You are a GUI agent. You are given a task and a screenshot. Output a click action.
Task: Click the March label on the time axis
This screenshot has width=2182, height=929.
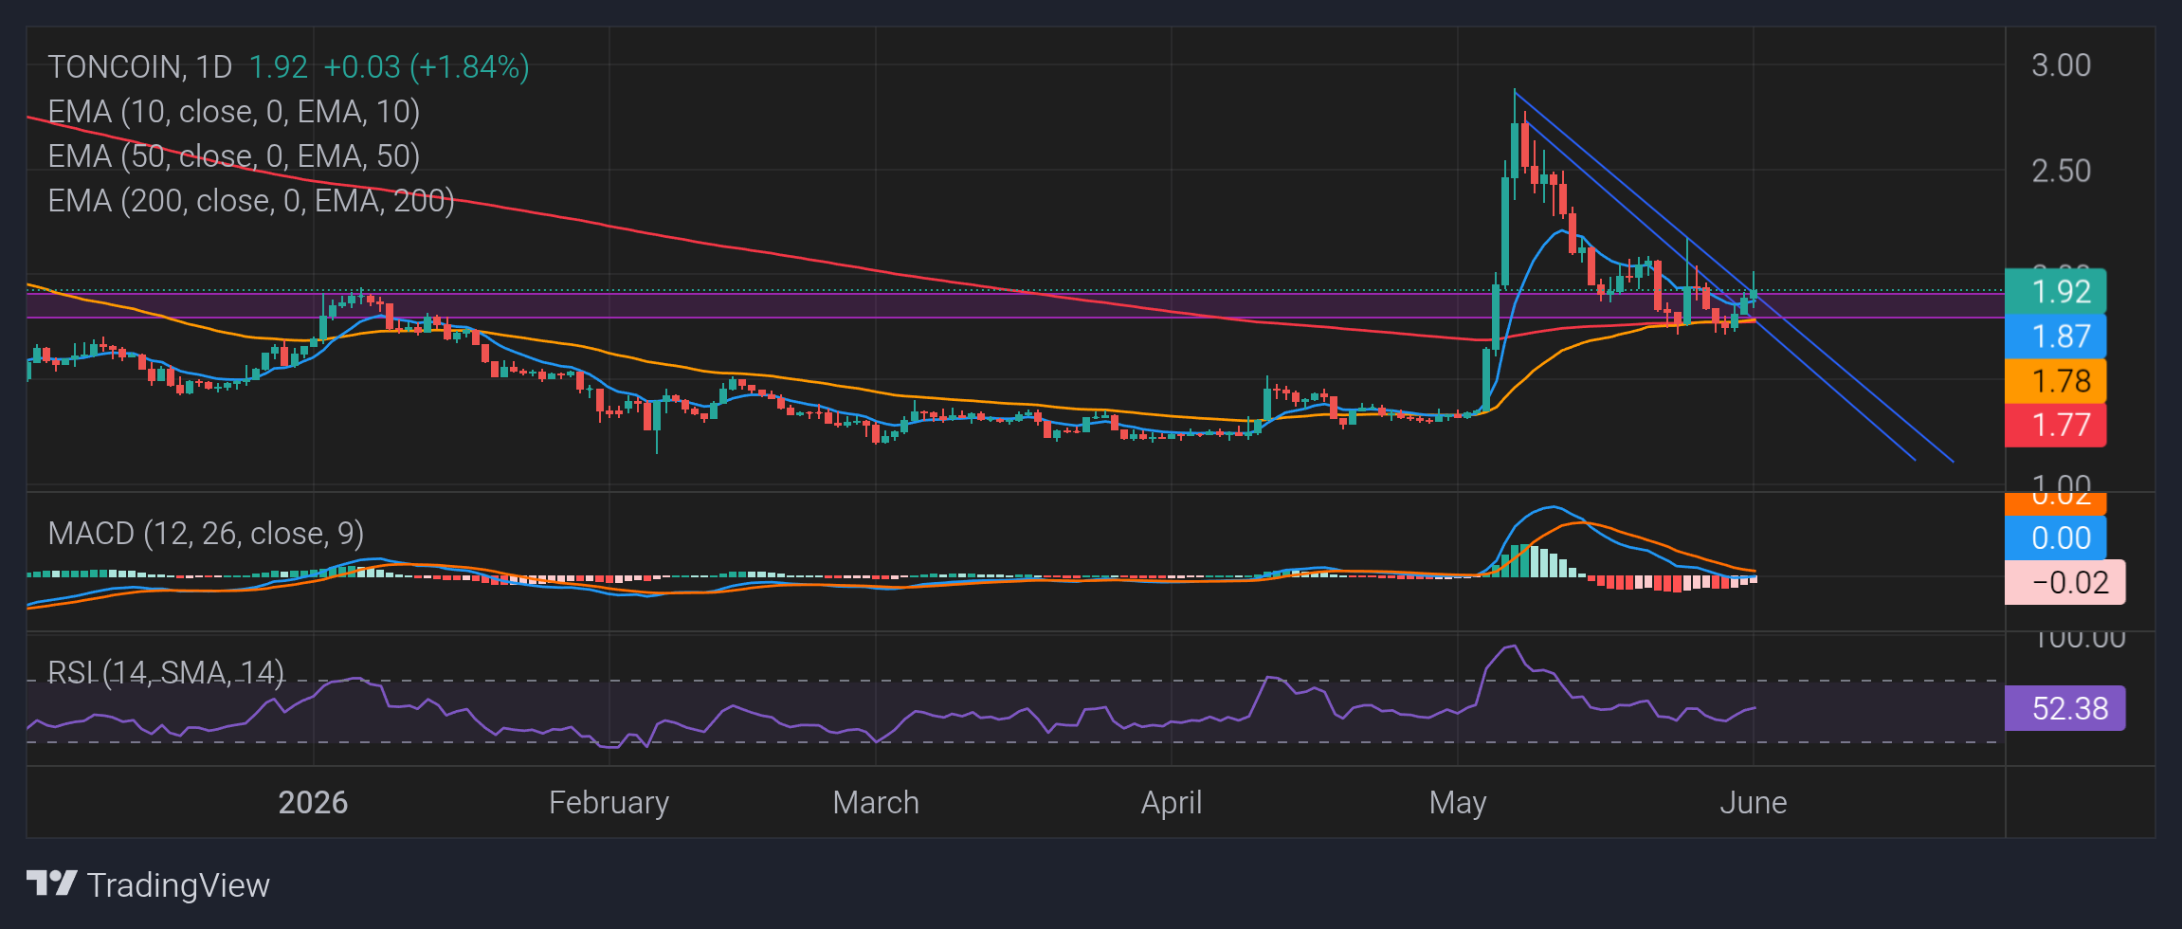click(876, 802)
